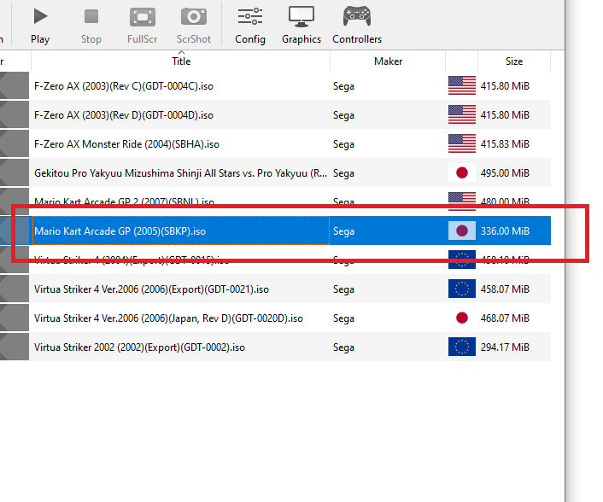Image resolution: width=603 pixels, height=502 pixels.
Task: Click the banner thumbnail of Virtua Striker 2002
Action: [x=15, y=347]
